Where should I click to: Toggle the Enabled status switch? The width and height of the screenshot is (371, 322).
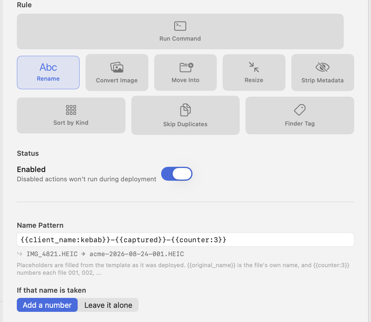[177, 174]
